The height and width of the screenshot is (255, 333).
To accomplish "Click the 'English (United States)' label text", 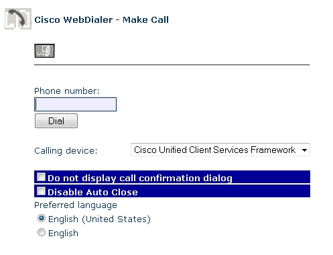I will point(99,219).
